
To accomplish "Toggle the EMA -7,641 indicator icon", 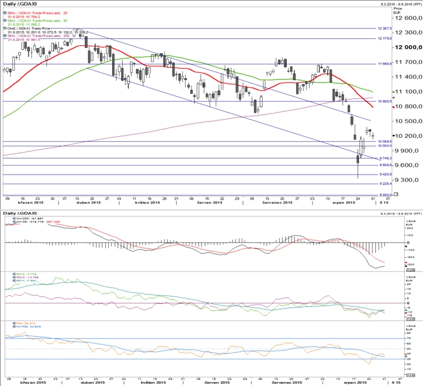I will point(15,280).
